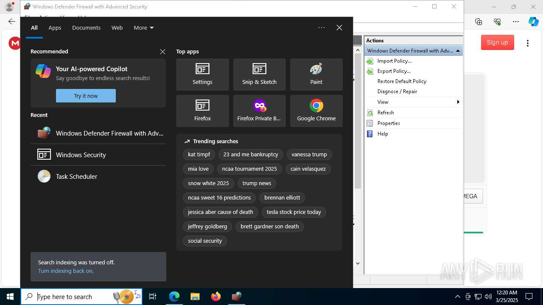Show hidden system tray icons

(x=457, y=297)
